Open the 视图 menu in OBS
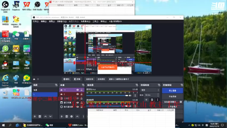 (x=52, y=21)
